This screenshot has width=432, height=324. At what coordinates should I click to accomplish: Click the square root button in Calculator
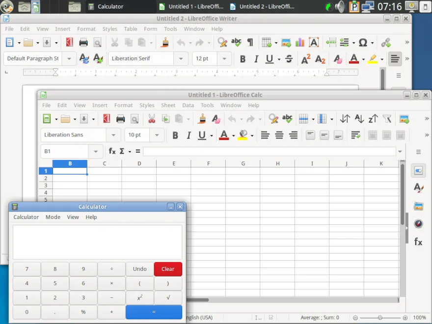pos(168,297)
